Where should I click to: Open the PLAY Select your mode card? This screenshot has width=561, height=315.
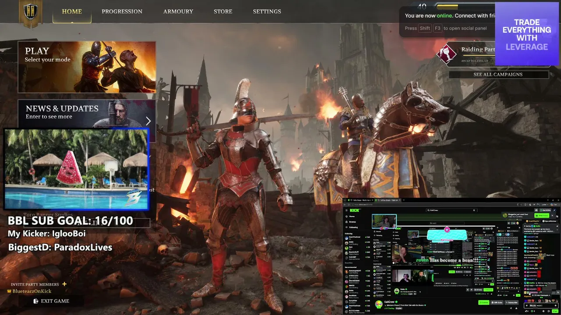pyautogui.click(x=87, y=67)
